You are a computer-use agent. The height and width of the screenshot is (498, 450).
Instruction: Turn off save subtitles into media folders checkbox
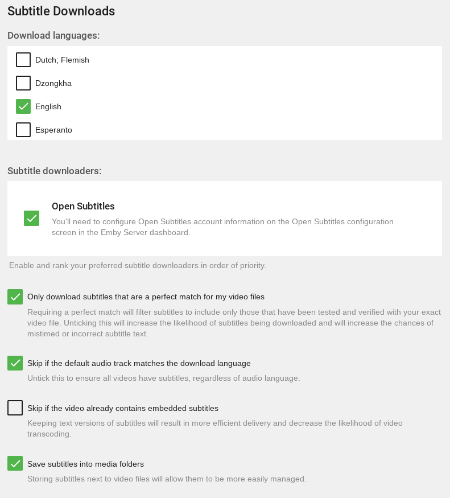click(15, 463)
